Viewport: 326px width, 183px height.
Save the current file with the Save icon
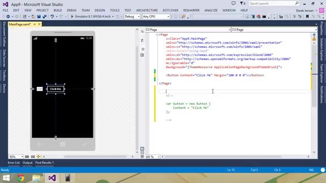pos(39,16)
